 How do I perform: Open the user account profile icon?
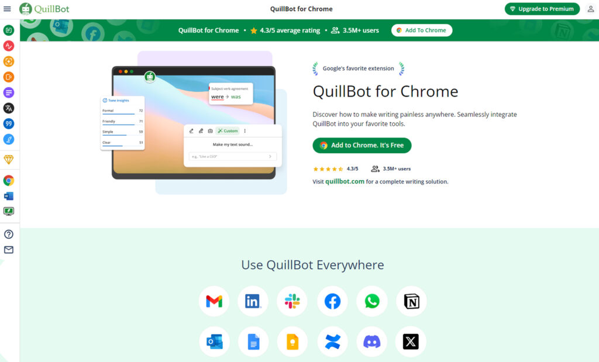pos(591,9)
